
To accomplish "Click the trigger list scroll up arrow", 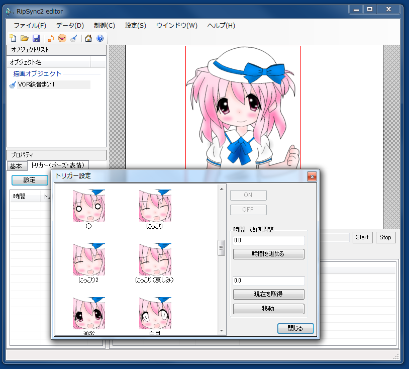I will [x=222, y=189].
